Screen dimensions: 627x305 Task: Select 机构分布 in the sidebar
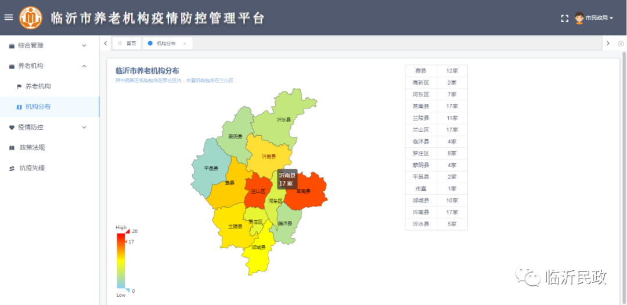tap(38, 107)
